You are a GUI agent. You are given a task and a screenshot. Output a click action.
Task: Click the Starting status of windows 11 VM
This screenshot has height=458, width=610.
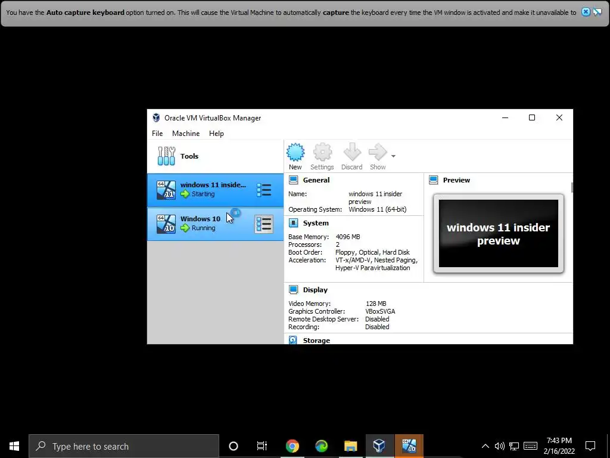tap(203, 194)
